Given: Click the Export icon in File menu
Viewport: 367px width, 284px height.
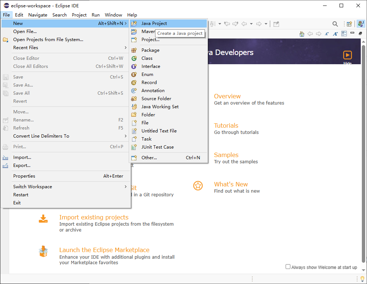Looking at the screenshot, I should coord(5,166).
